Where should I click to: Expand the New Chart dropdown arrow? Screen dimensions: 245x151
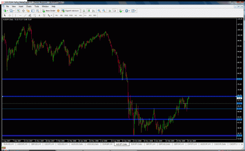point(7,11)
